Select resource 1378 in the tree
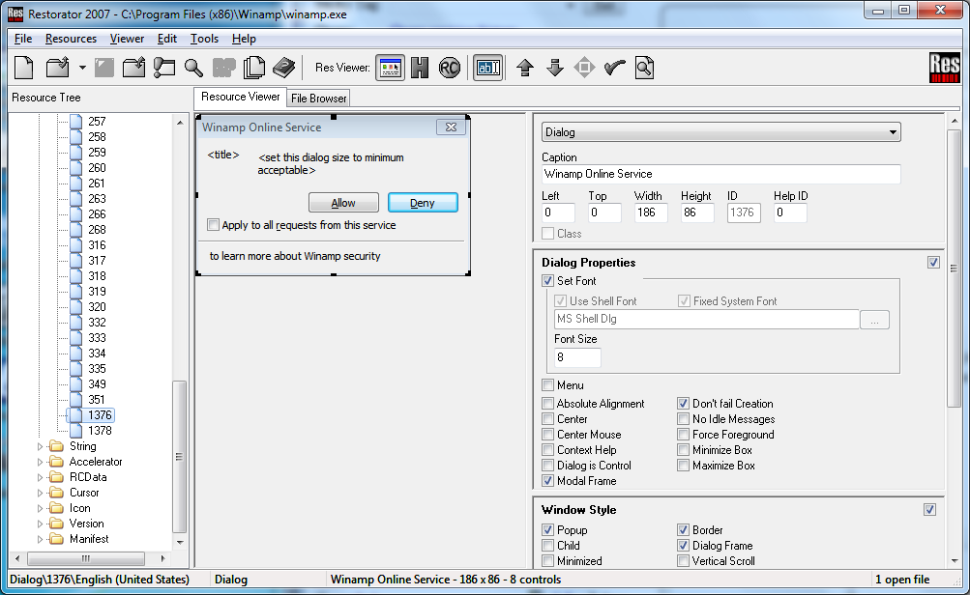This screenshot has height=595, width=970. [100, 431]
